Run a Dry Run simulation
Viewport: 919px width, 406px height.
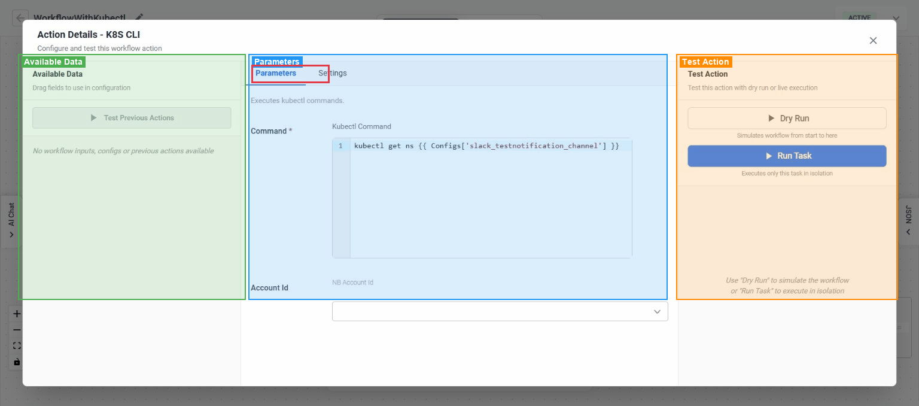787,118
